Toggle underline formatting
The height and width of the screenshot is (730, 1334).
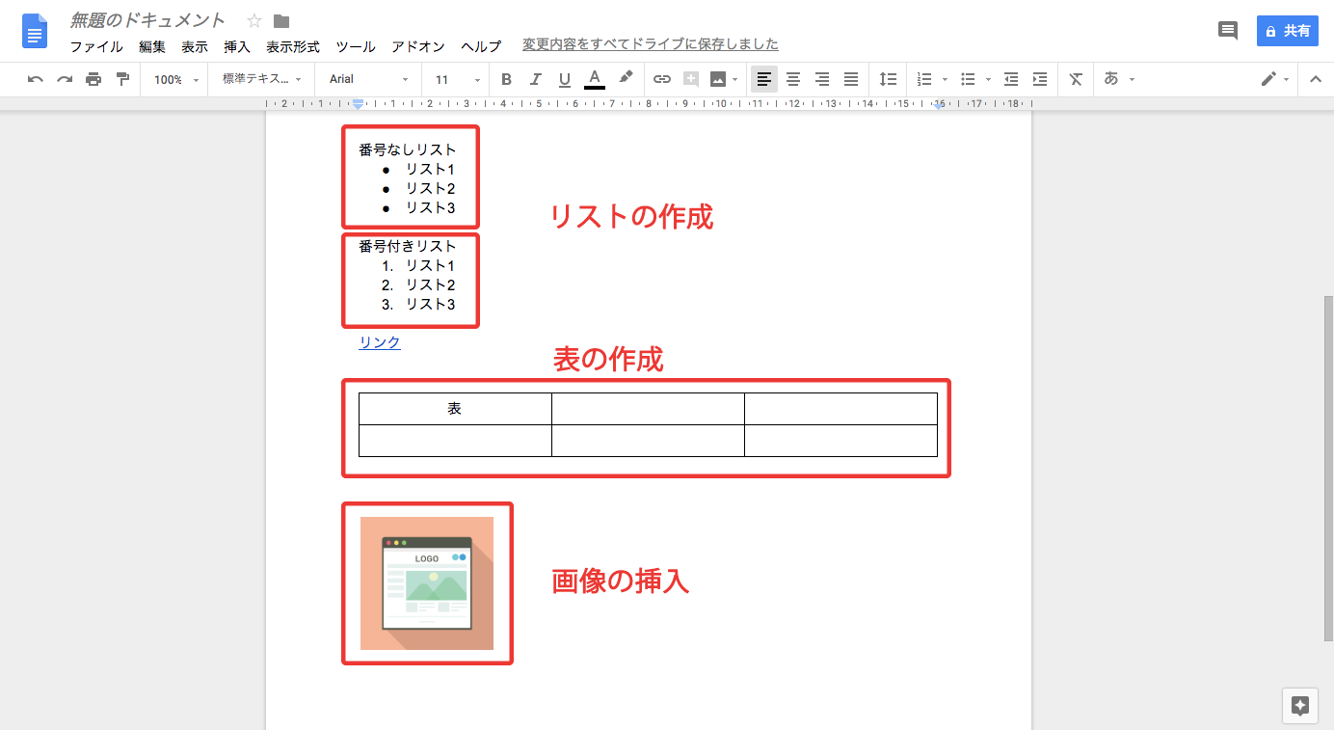pos(564,79)
